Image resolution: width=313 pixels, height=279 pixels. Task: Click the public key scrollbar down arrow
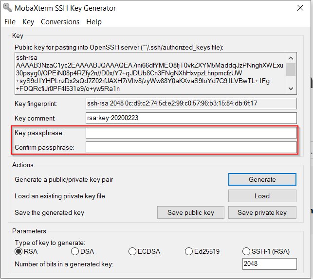291,88
